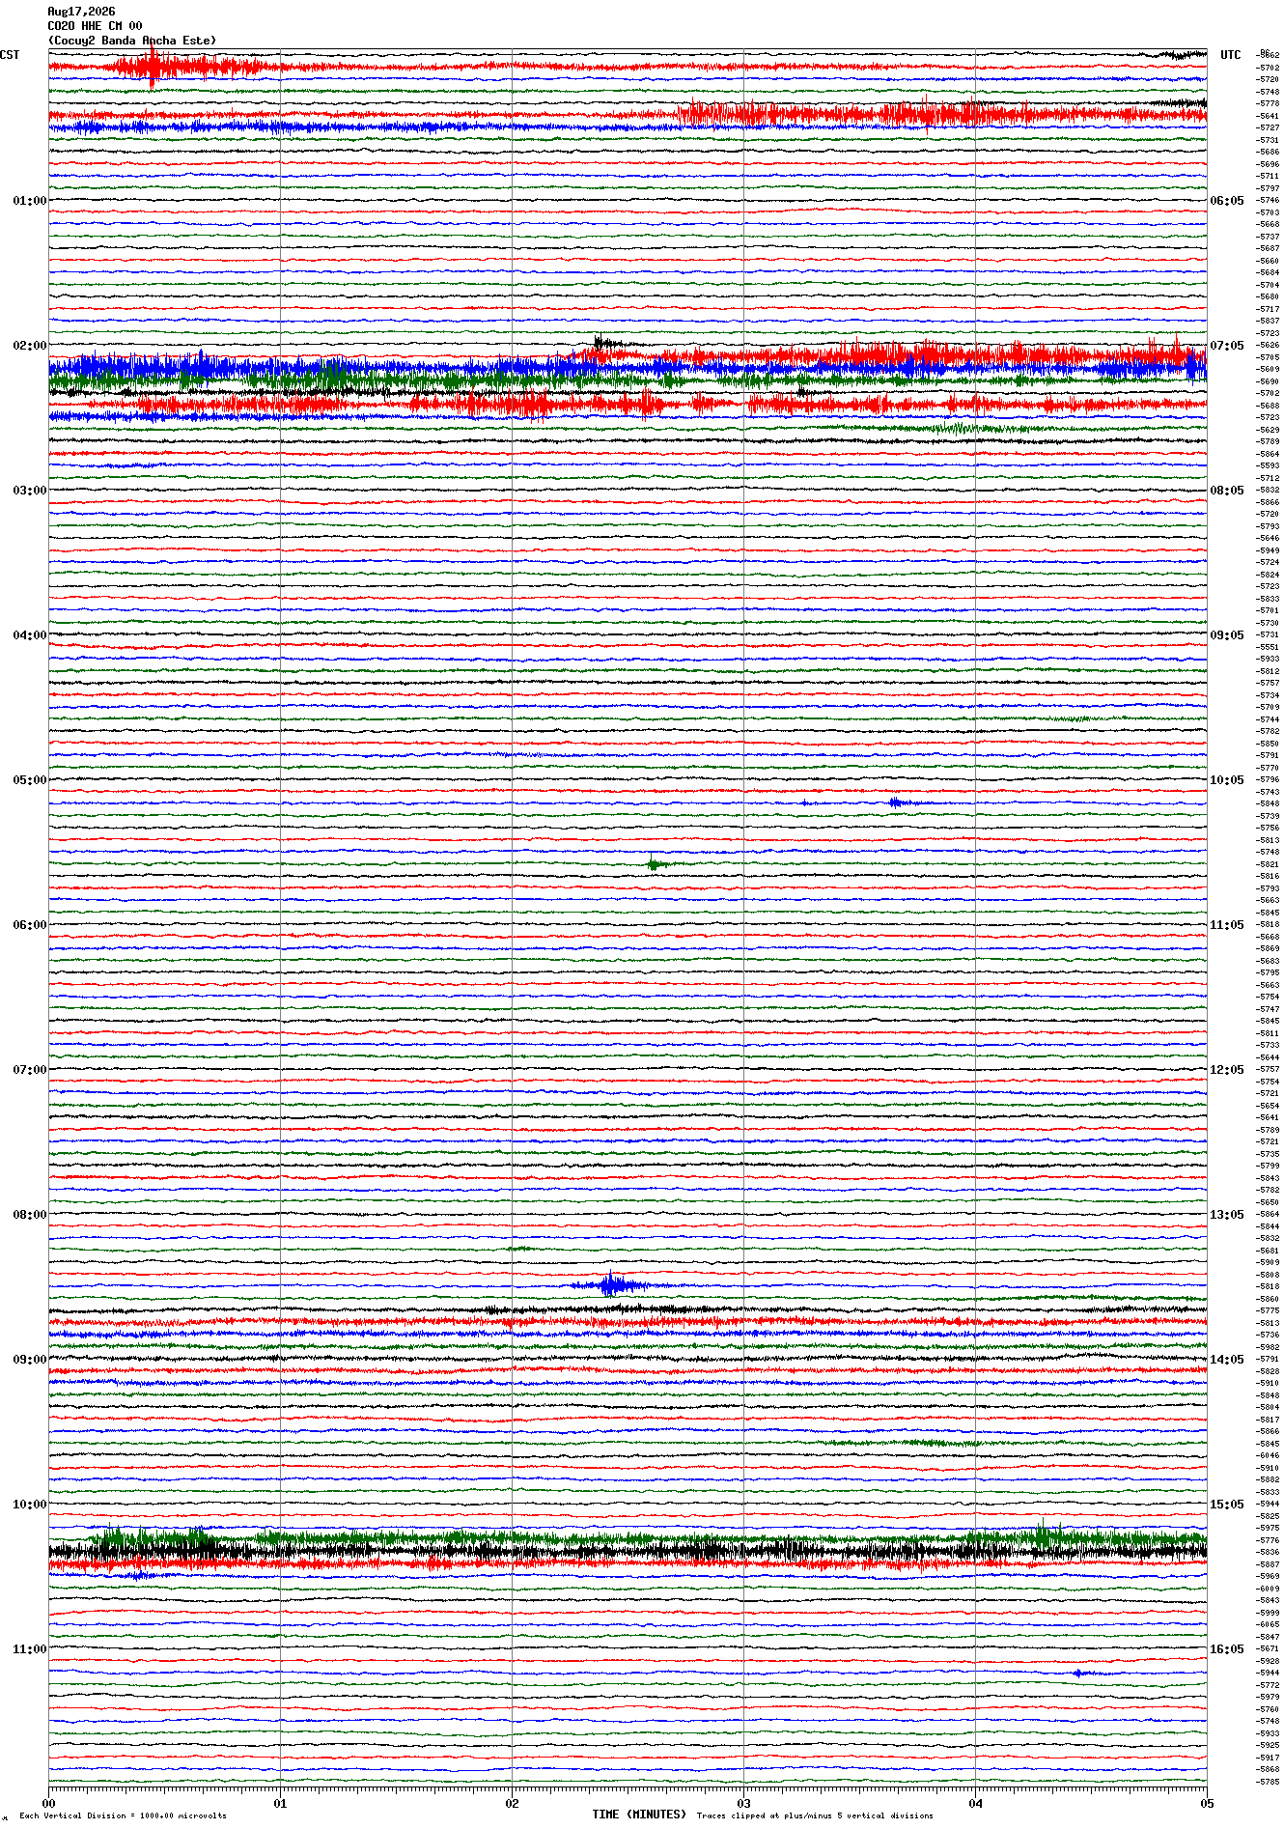Click the '16:05' UTC time label

point(1227,1649)
